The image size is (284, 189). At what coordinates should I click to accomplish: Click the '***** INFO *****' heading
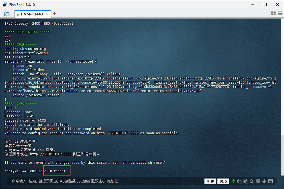click(x=20, y=104)
